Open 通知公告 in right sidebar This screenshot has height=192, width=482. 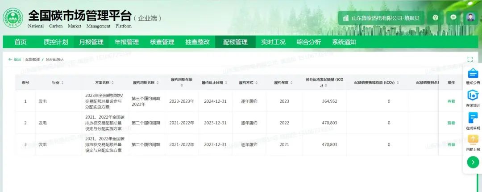point(473,76)
